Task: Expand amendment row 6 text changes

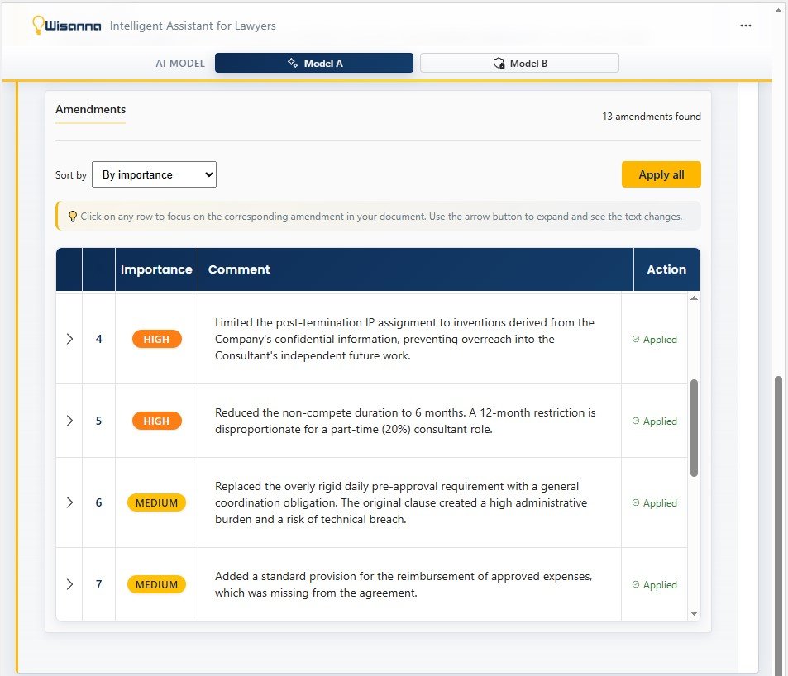Action: tap(69, 502)
